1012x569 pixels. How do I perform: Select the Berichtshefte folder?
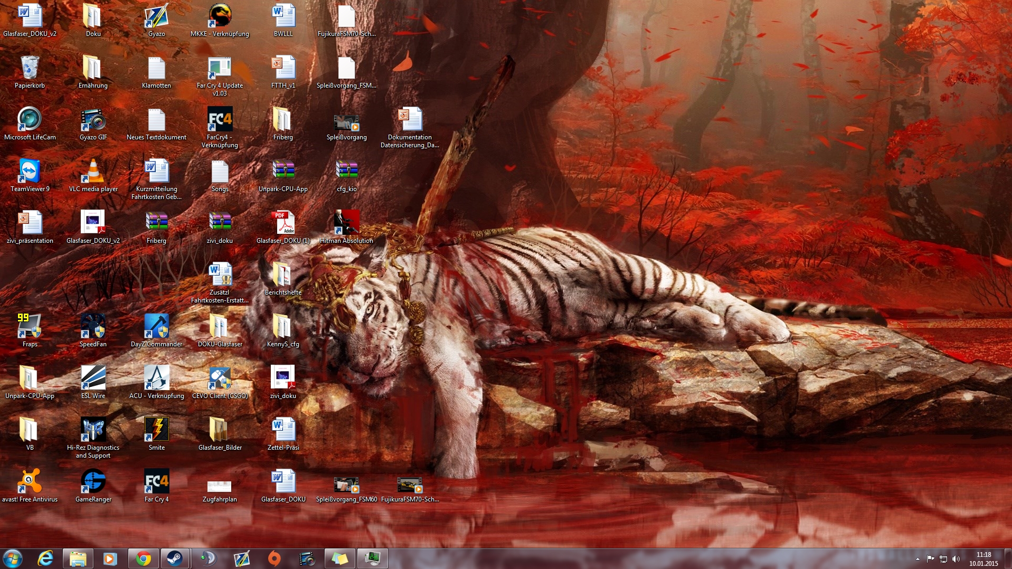[x=283, y=278]
